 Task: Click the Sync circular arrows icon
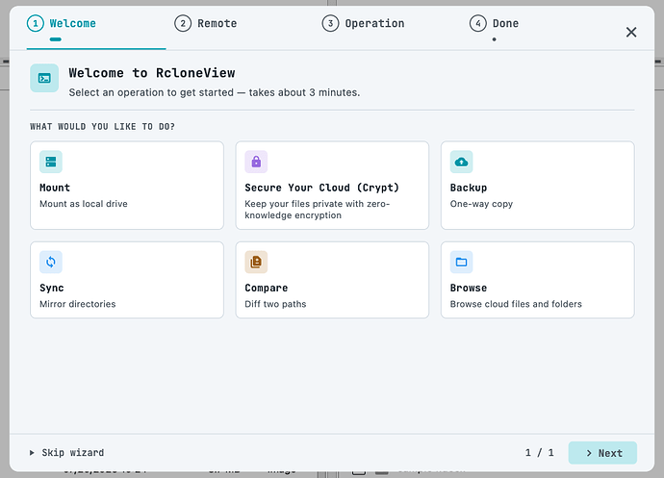click(51, 262)
